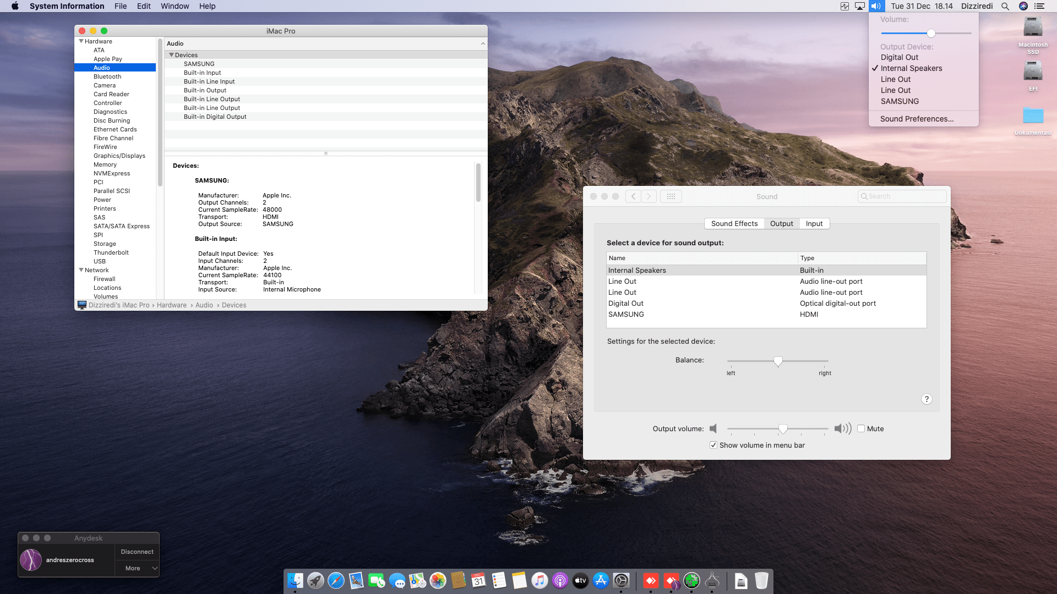Uncheck Show volume in menu bar
Image resolution: width=1057 pixels, height=594 pixels.
[713, 446]
